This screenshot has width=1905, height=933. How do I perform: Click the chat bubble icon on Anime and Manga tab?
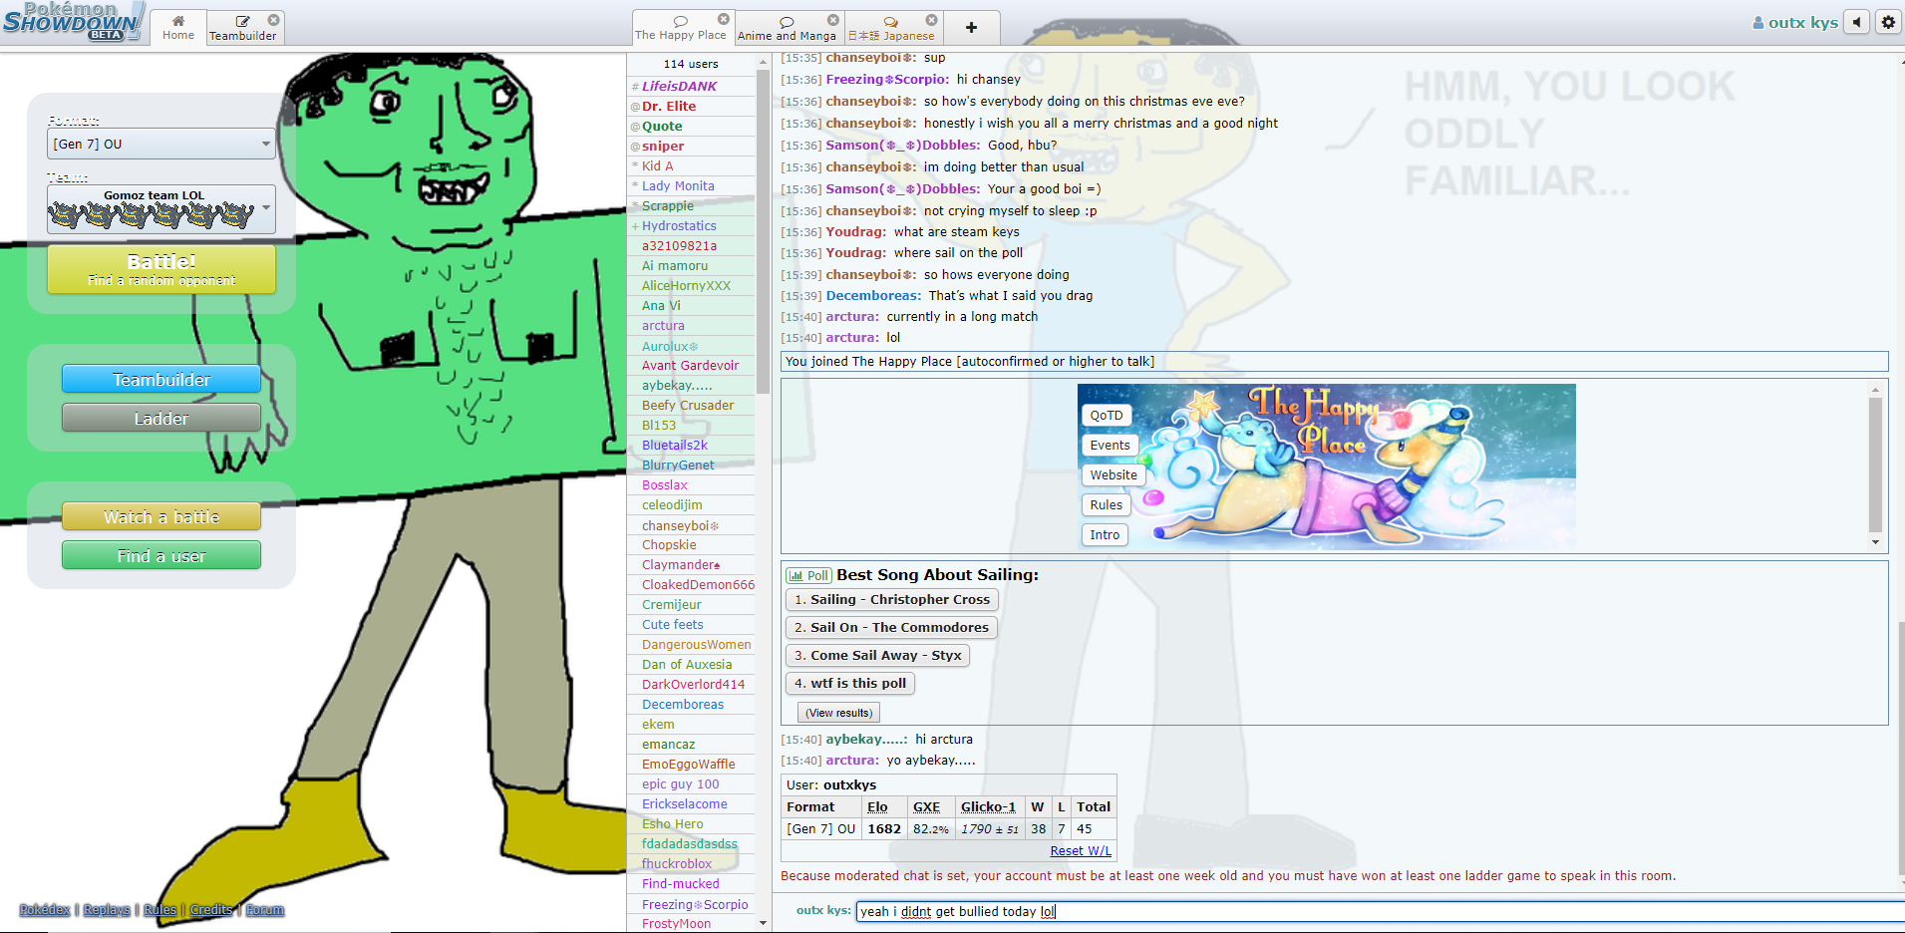pyautogui.click(x=787, y=21)
